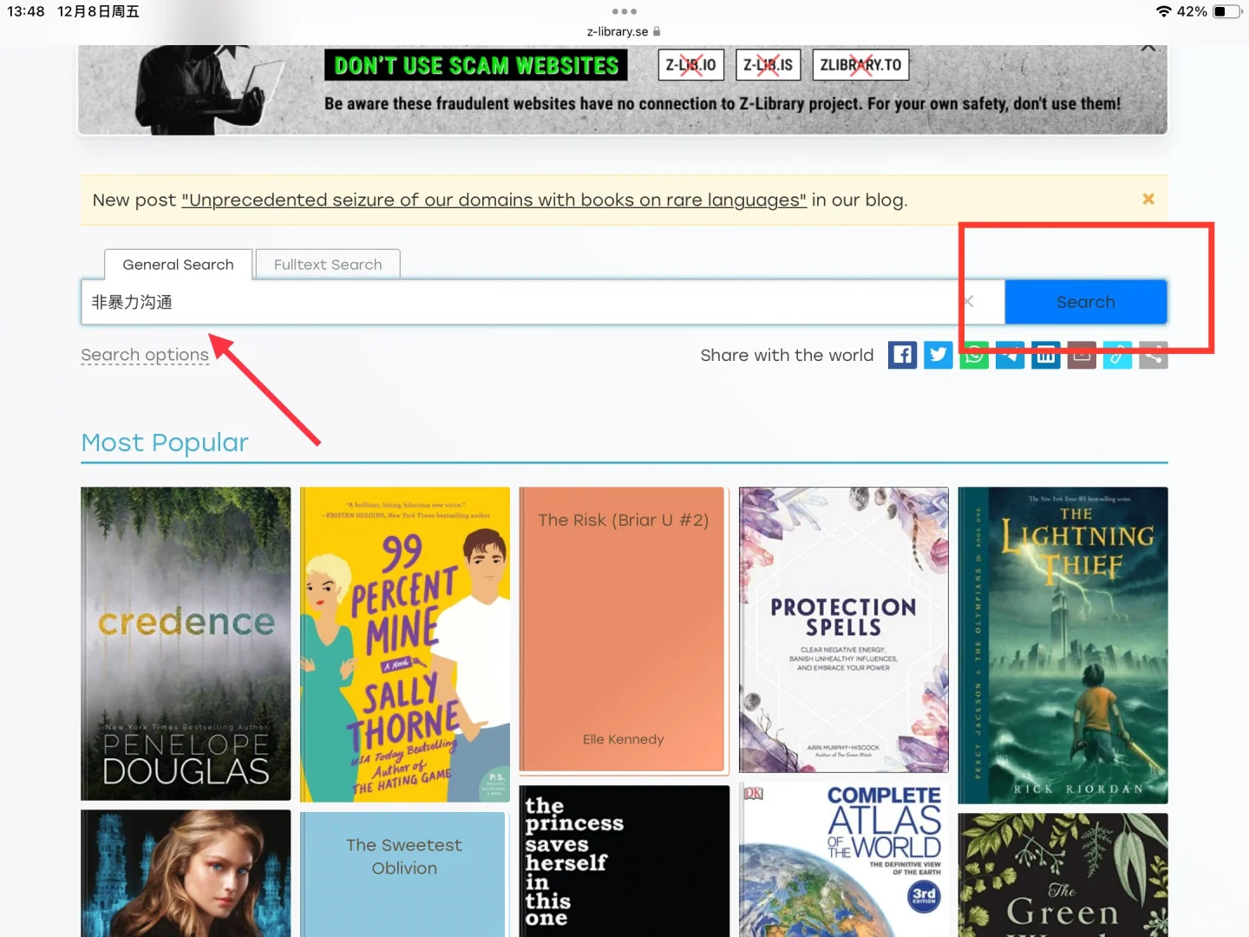Image resolution: width=1249 pixels, height=937 pixels.
Task: Copy share link icon
Action: tap(1117, 355)
